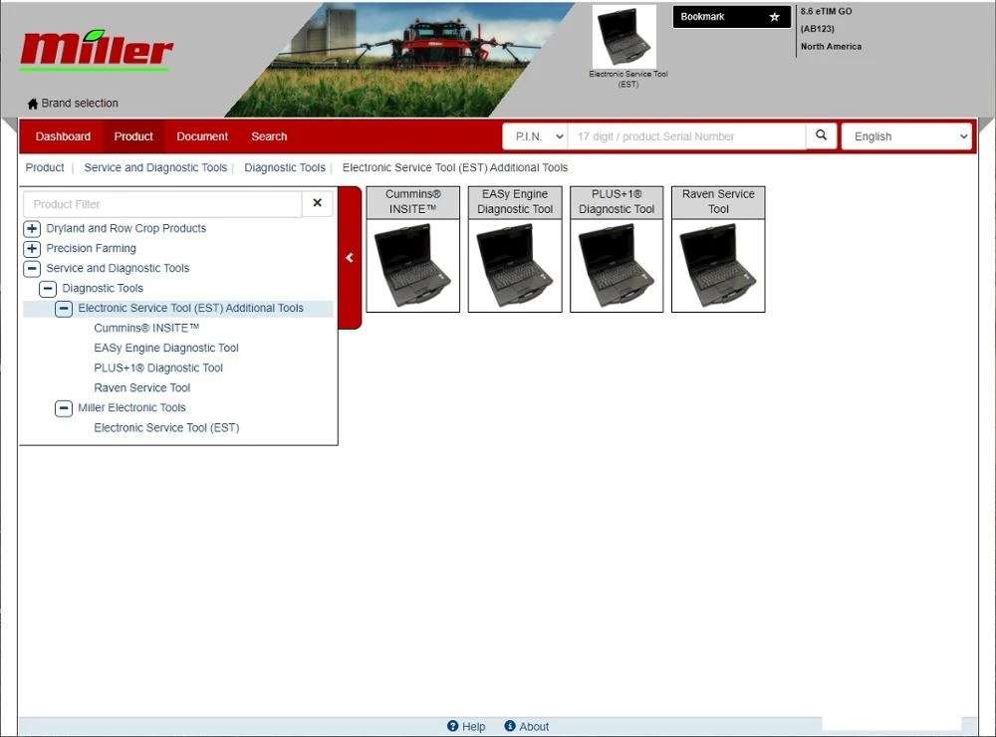
Task: Open Electronic Service Tool header thumbnail
Action: (624, 37)
